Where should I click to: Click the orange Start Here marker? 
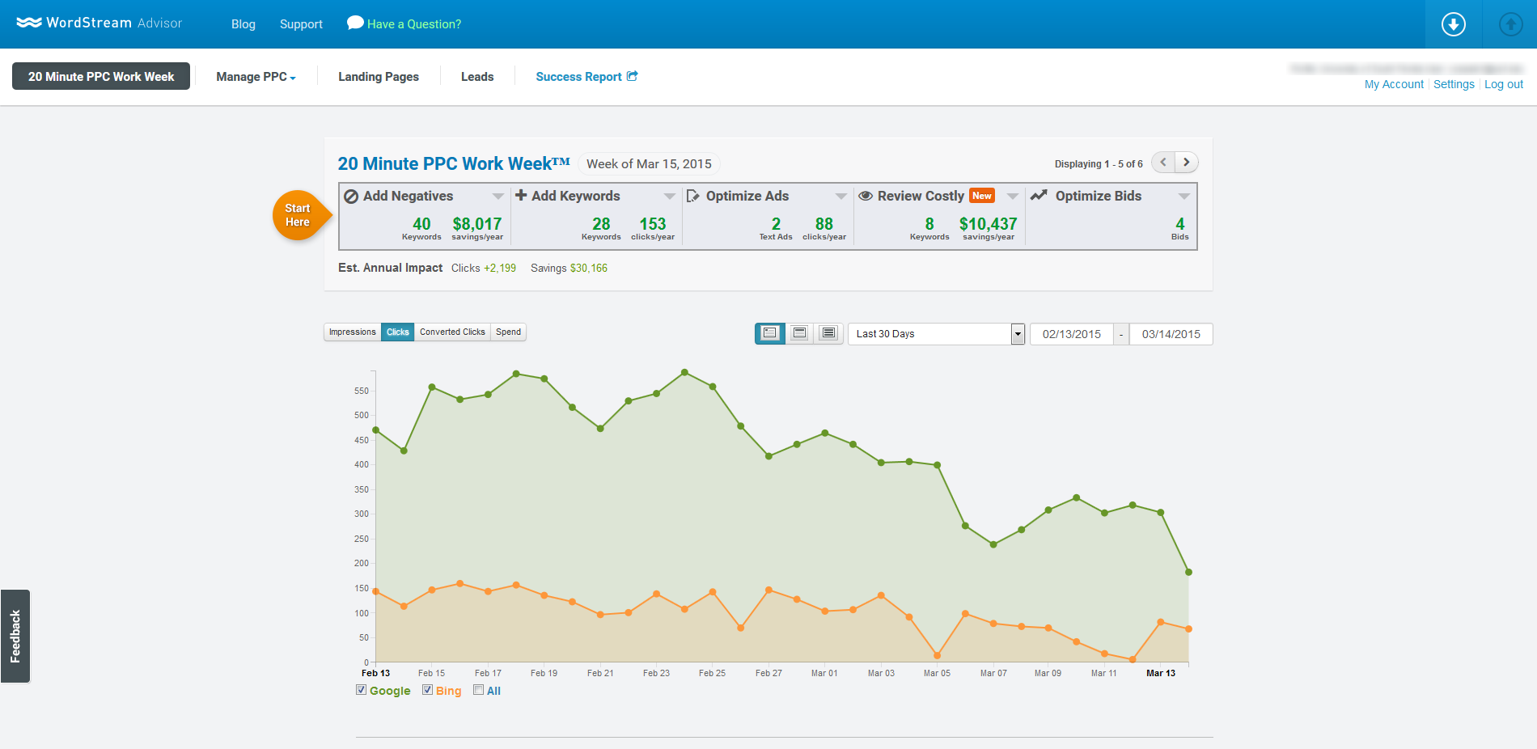(x=302, y=215)
